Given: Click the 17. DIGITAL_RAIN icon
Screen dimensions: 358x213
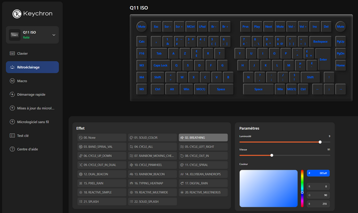Looking at the screenshot, I should tap(182, 183).
